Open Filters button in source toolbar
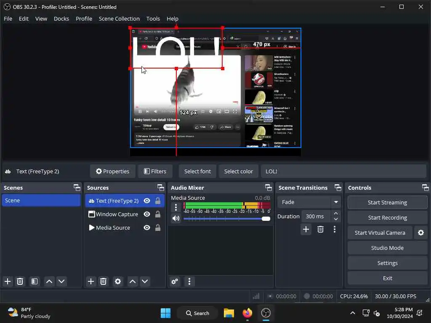Viewport: 431px width, 323px height. [x=155, y=172]
